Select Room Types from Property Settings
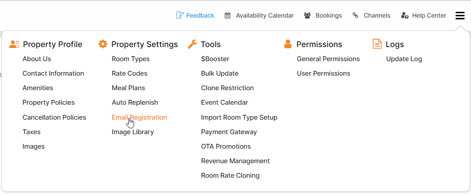The width and height of the screenshot is (471, 194). (x=131, y=59)
